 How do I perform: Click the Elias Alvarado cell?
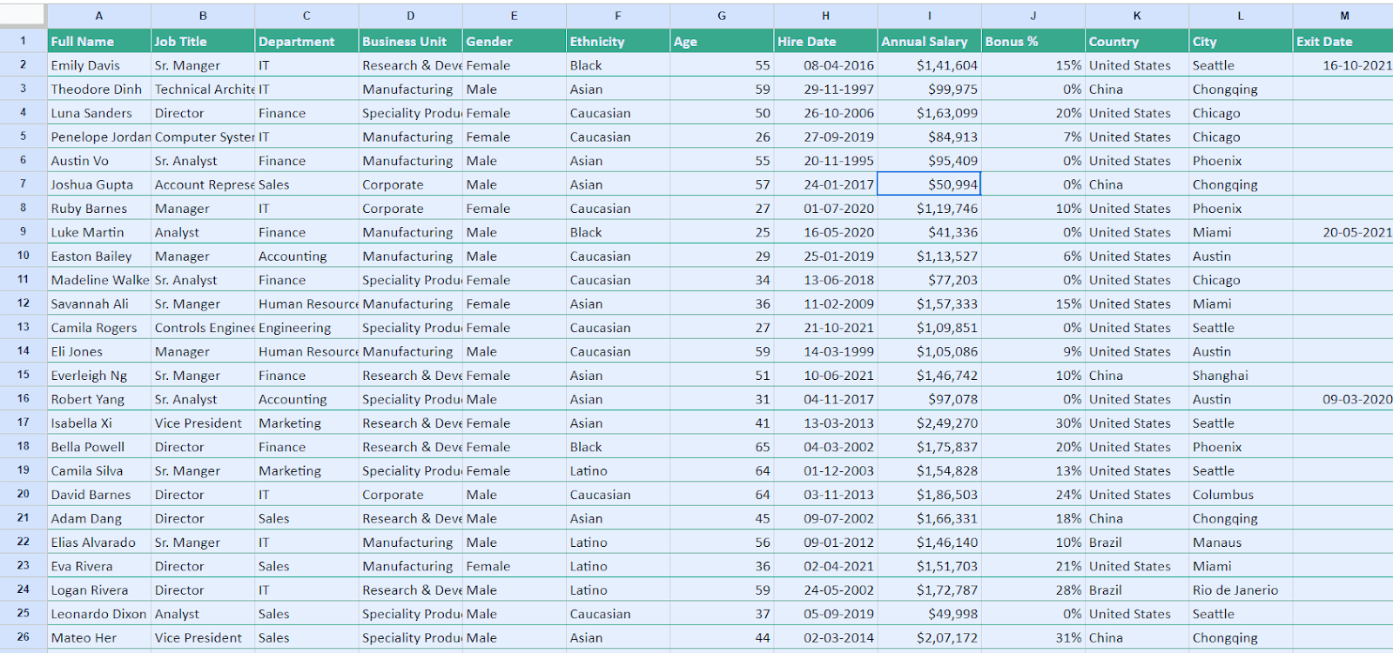tap(99, 542)
